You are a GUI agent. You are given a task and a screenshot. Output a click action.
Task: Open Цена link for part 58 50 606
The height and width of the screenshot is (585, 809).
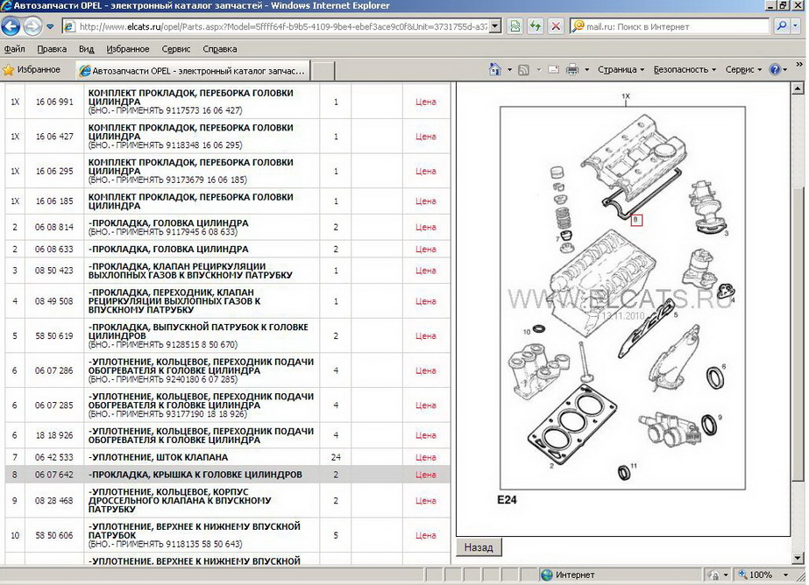tap(426, 535)
